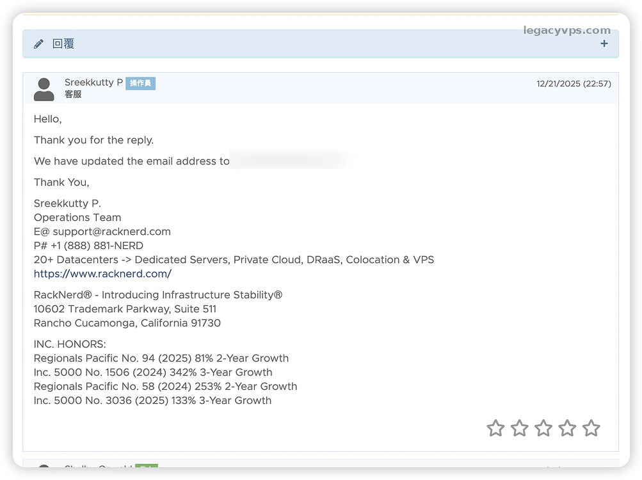This screenshot has height=480, width=642.
Task: Click the INC. HONORS heading
Action: [x=70, y=344]
